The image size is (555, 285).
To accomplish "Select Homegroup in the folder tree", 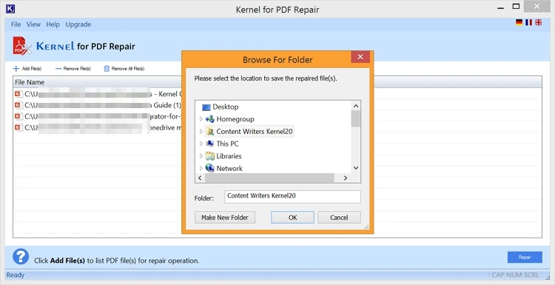I will click(235, 119).
